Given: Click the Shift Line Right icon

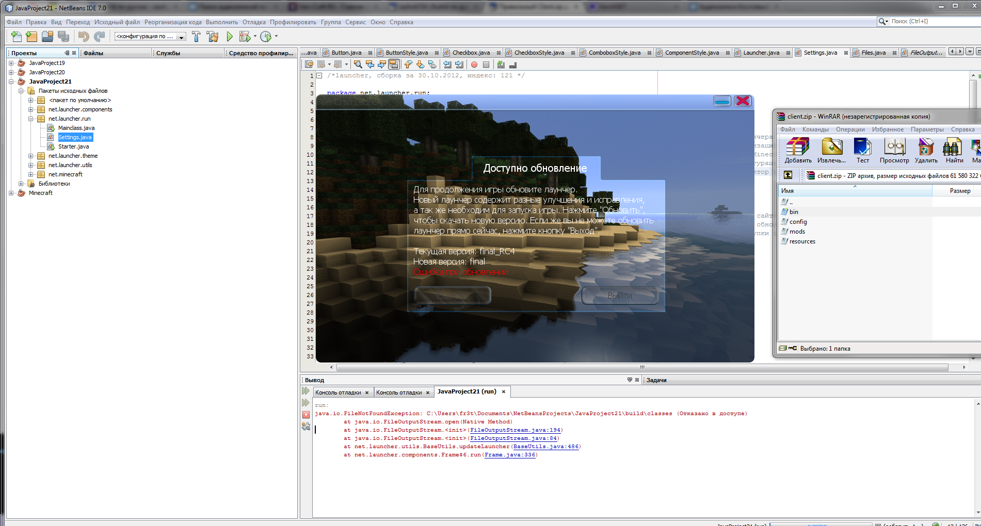Looking at the screenshot, I should (459, 64).
